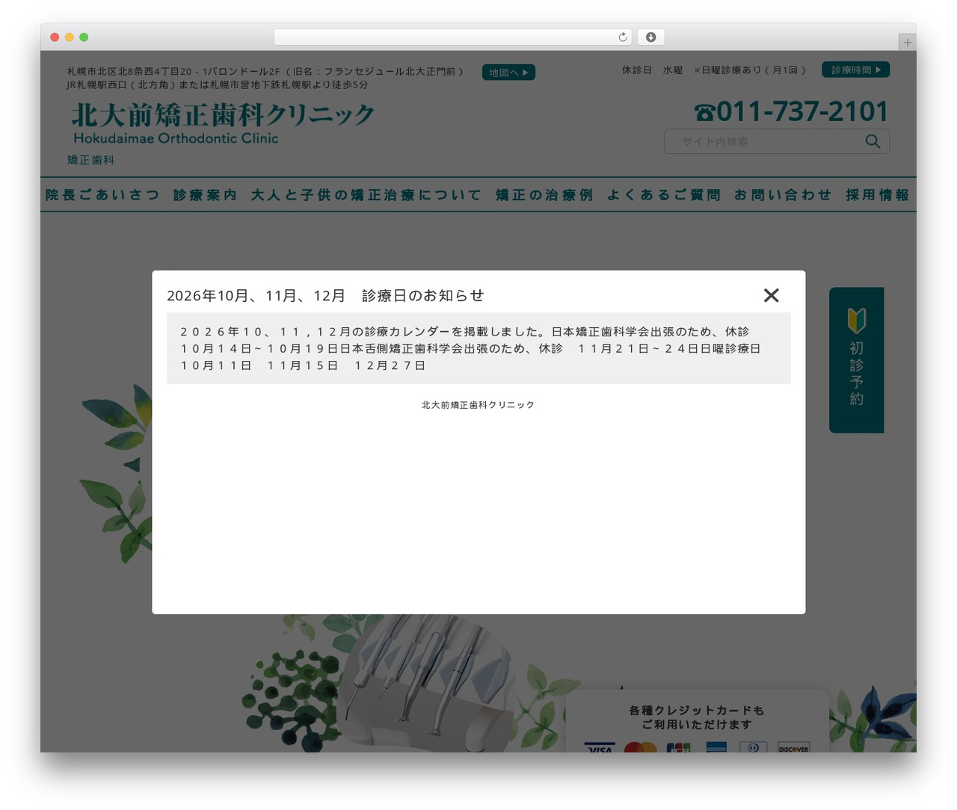957x810 pixels.
Task: Click the popup title 診療日のお知らせ
Action: (x=325, y=296)
